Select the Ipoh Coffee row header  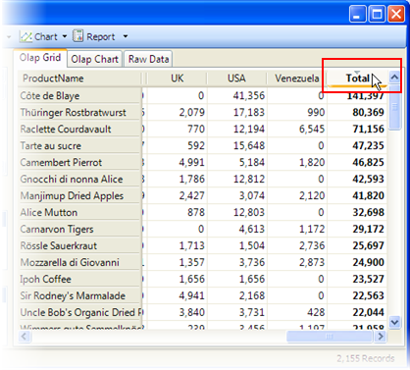point(79,280)
